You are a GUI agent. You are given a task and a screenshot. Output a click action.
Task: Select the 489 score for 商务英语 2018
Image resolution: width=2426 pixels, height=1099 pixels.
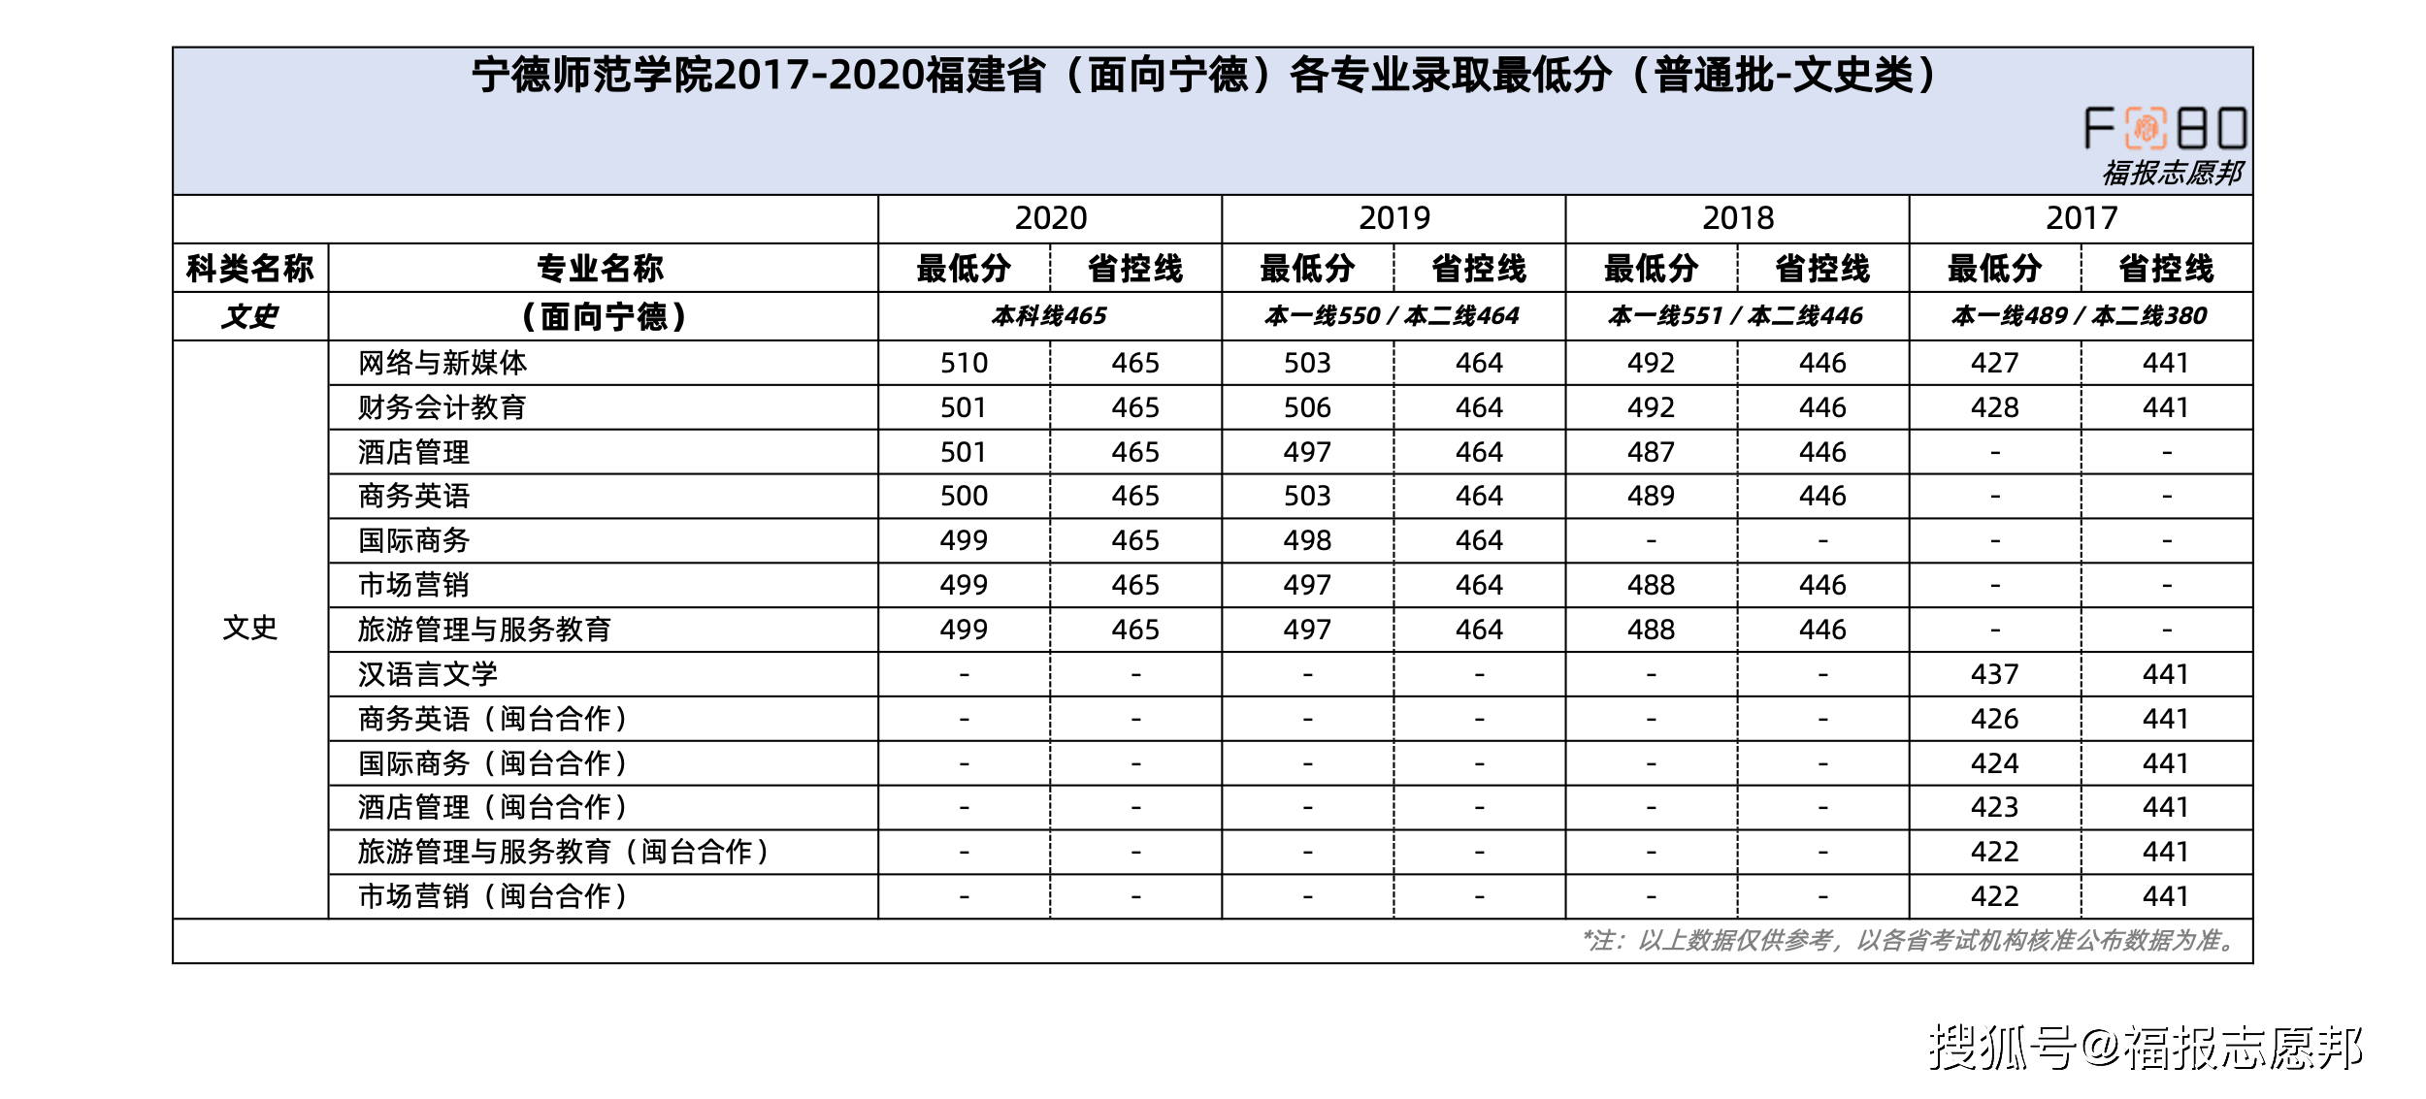tap(1651, 496)
